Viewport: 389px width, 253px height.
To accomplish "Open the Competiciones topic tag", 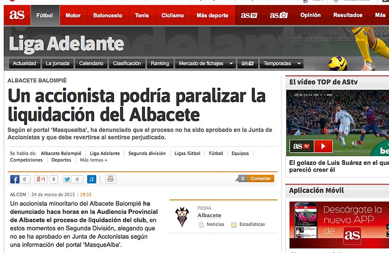I will pyautogui.click(x=26, y=160).
